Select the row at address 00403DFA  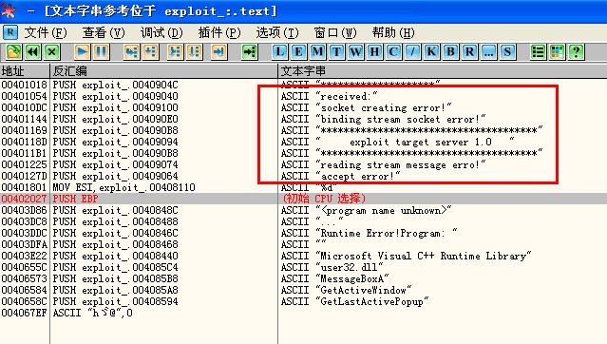[304, 244]
